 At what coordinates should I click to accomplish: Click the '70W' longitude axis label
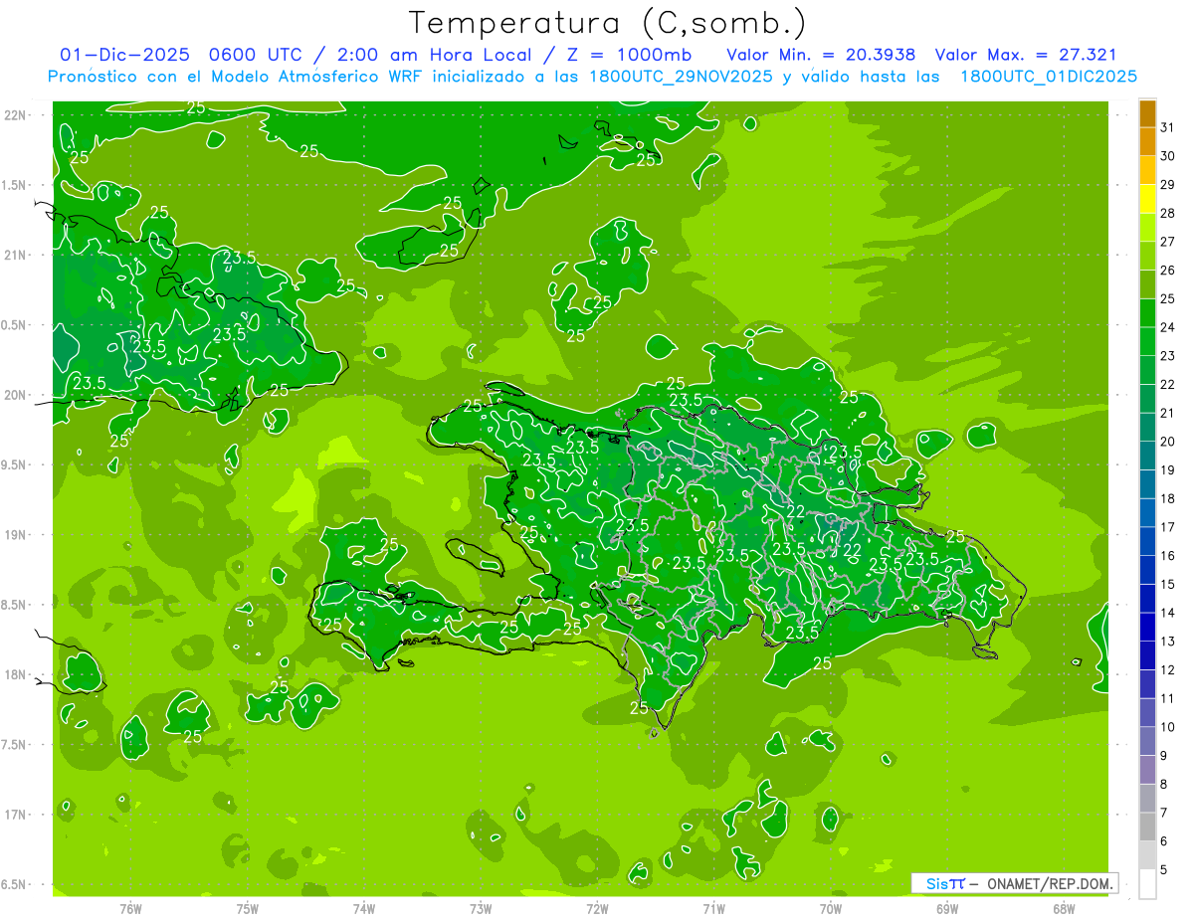click(x=831, y=909)
